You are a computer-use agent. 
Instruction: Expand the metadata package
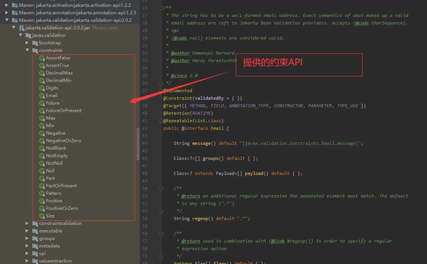point(27,246)
